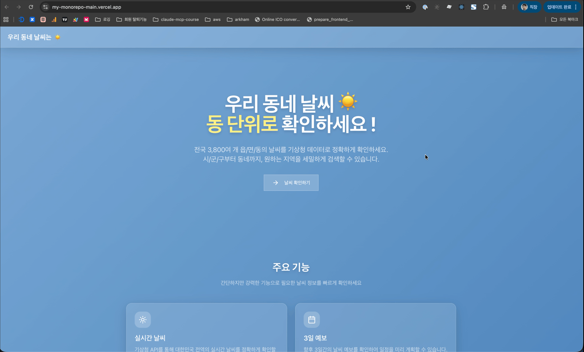Click the calendar icon on the 3-day forecast card
This screenshot has width=584, height=352.
[311, 319]
